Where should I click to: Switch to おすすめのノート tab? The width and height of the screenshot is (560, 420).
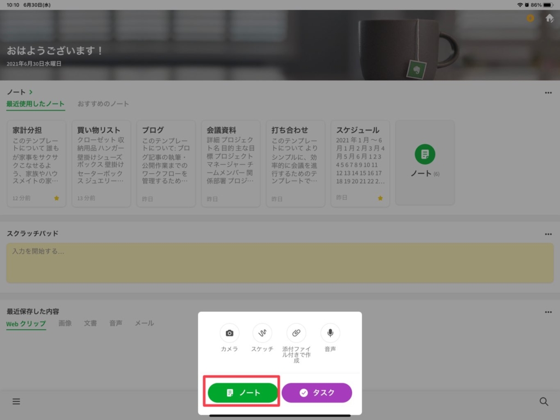[x=103, y=104]
